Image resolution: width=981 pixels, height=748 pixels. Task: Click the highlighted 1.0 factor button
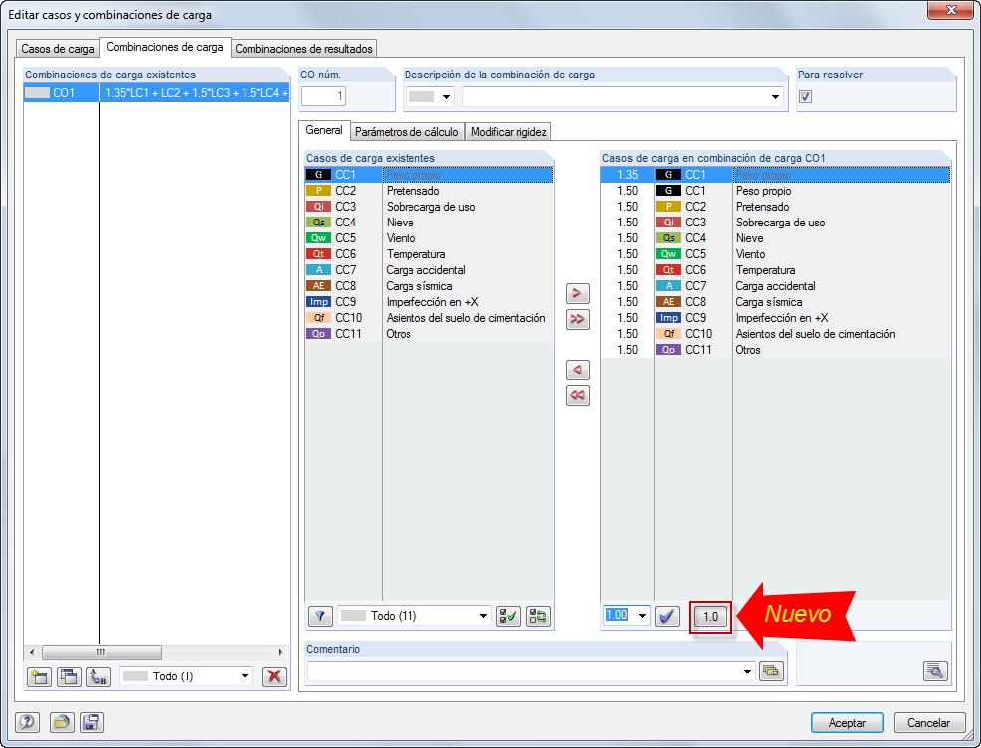(710, 616)
